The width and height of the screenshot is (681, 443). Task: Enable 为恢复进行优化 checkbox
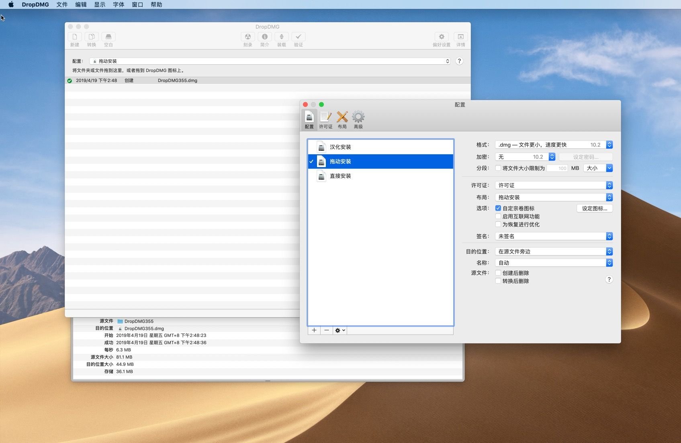point(498,225)
